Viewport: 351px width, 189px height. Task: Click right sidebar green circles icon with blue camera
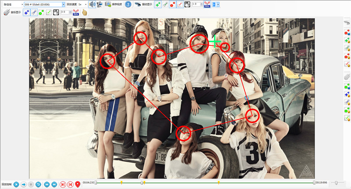(x=347, y=86)
